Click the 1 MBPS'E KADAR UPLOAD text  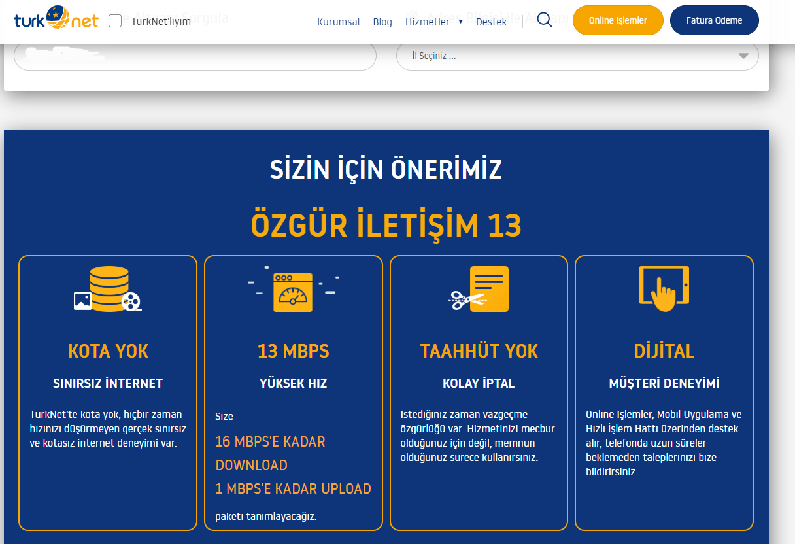click(x=293, y=488)
